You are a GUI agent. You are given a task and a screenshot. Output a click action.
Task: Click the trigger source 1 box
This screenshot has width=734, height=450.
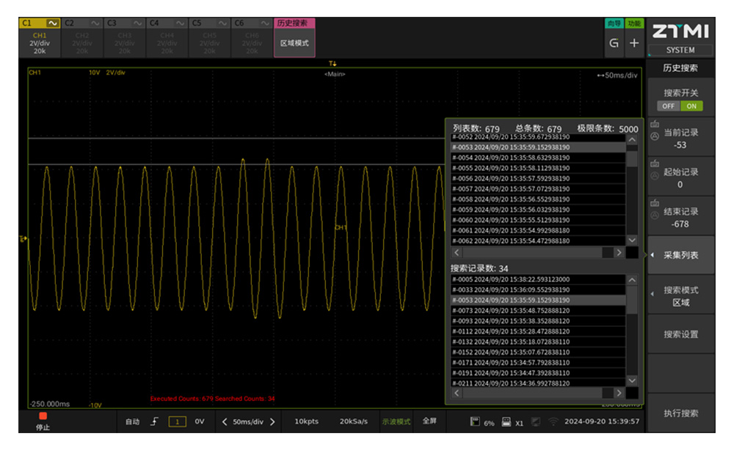[177, 422]
